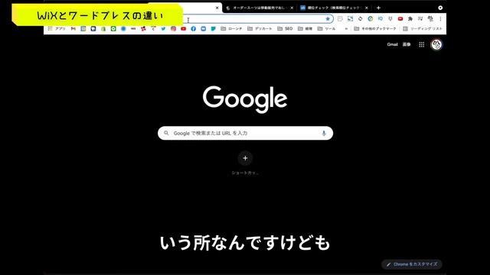Open the Google account avatar menu
Image resolution: width=490 pixels, height=275 pixels.
click(436, 44)
